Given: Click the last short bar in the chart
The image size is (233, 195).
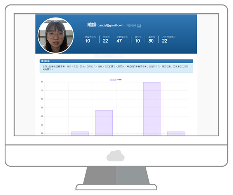Looking at the screenshot, I should [x=176, y=133].
